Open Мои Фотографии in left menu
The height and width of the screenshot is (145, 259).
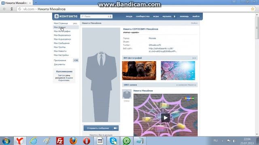point(62,31)
